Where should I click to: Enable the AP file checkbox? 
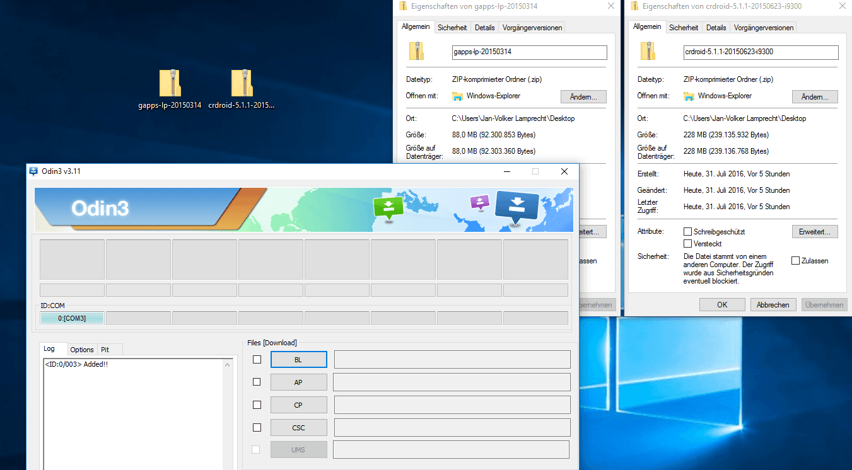(257, 382)
